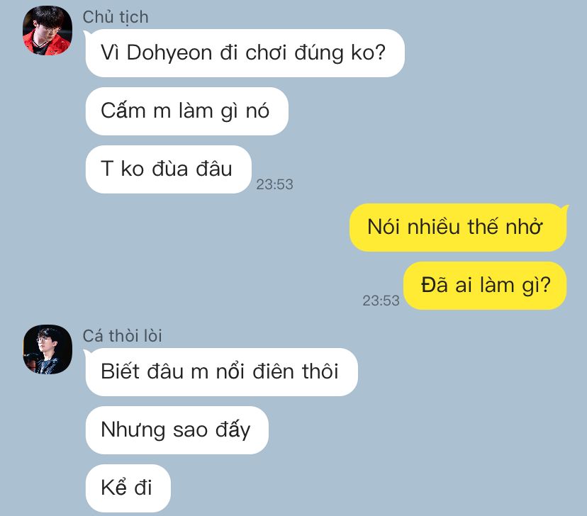The height and width of the screenshot is (516, 587).
Task: Click the word "Nhưng" in the white bubble
Action: pos(133,430)
